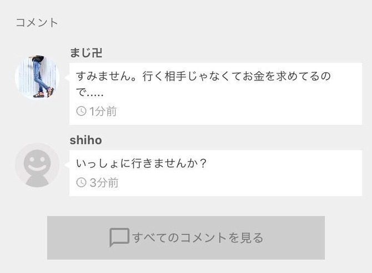372x273 pixels.
Task: Open まじ卍's profile photo avatar
Action: pyautogui.click(x=37, y=77)
